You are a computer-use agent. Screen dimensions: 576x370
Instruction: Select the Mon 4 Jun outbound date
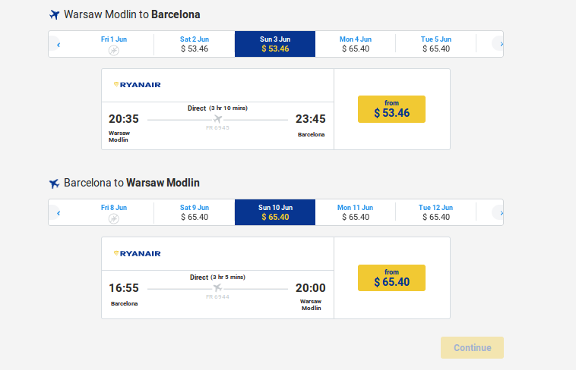pyautogui.click(x=355, y=44)
